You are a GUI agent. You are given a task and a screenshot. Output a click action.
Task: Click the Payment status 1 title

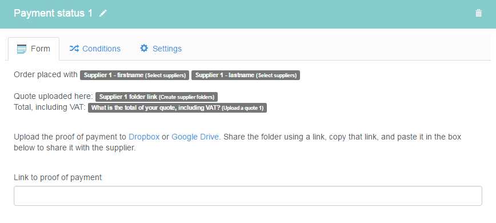click(x=53, y=13)
